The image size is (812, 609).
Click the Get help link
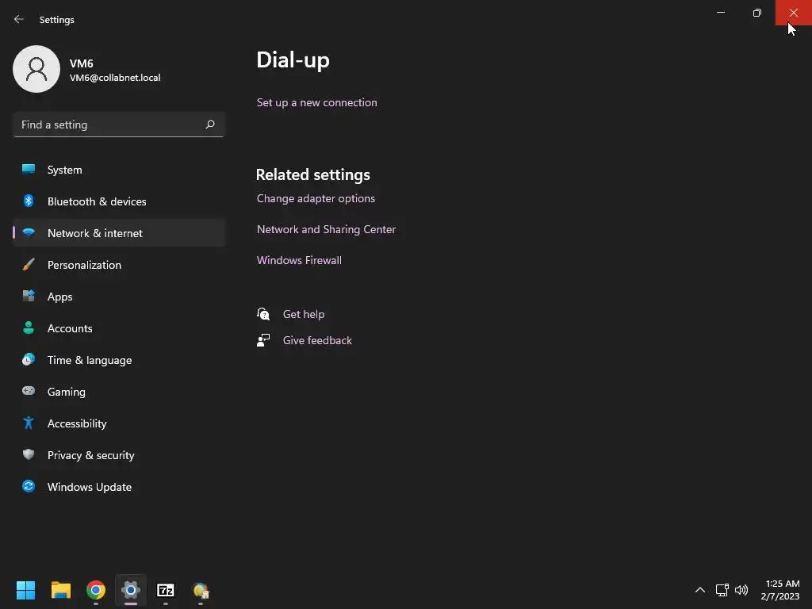pyautogui.click(x=304, y=314)
